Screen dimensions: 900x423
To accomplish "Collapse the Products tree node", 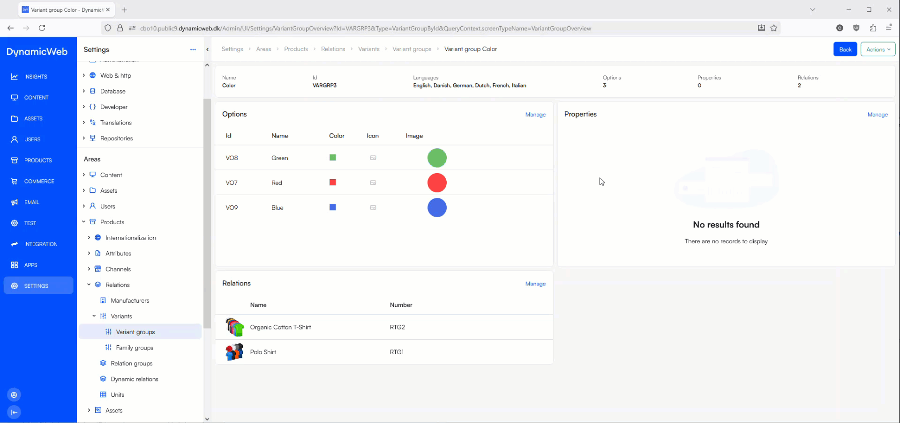I will [84, 222].
